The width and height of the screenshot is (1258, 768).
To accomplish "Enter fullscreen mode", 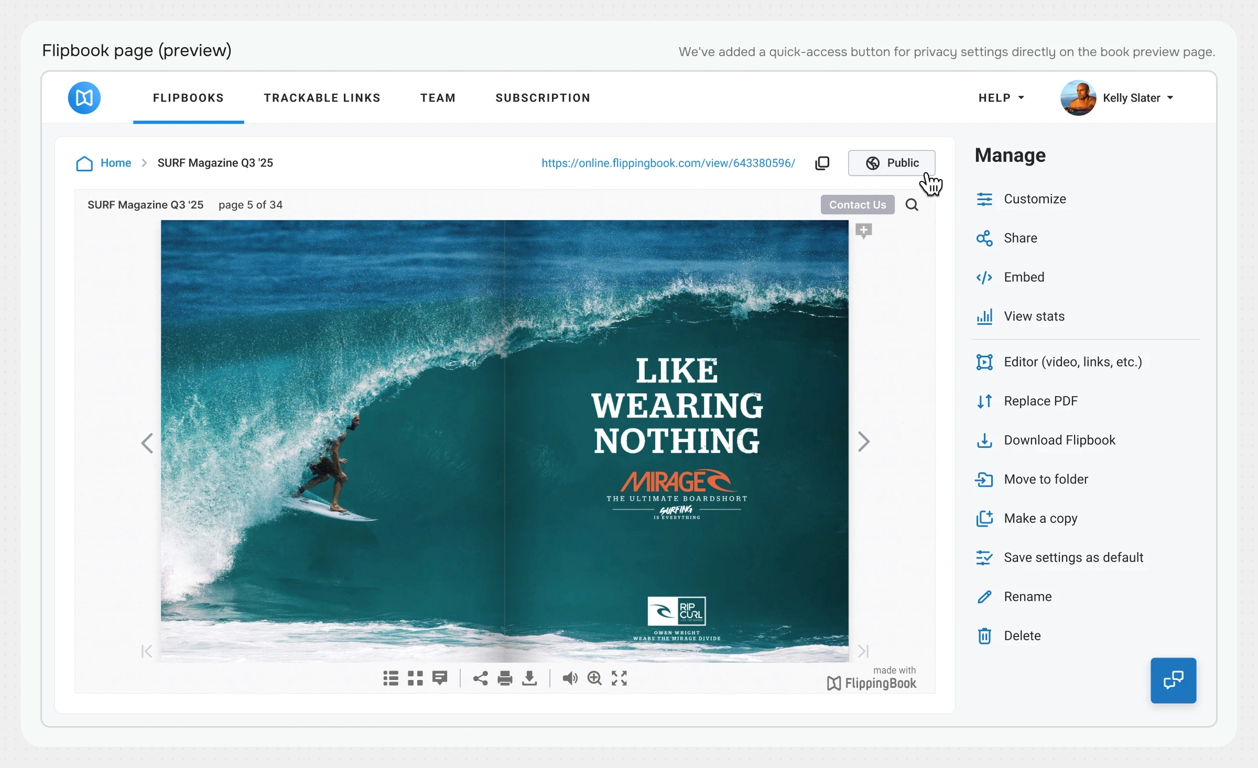I will pos(619,678).
